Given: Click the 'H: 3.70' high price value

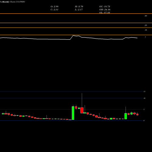Looking at the screenshot, I should pyautogui.click(x=79, y=7).
